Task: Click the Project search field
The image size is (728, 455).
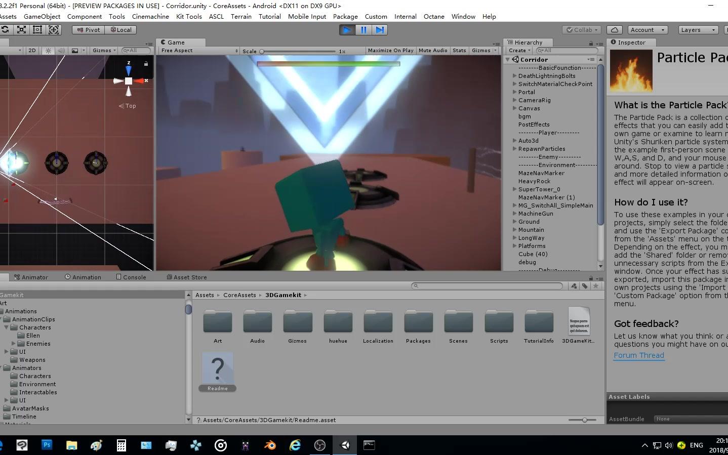Action: point(487,286)
